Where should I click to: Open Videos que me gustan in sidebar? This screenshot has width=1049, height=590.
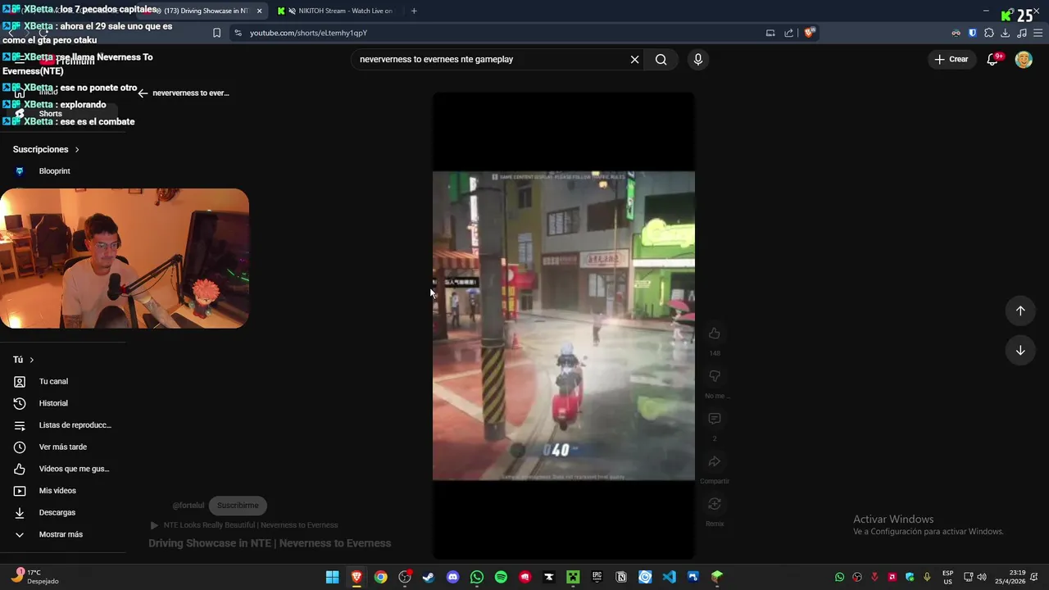[64, 469]
